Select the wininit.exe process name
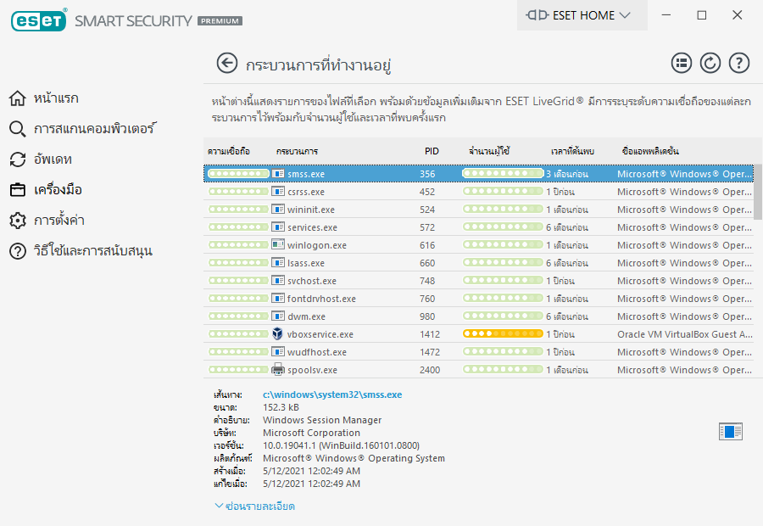The height and width of the screenshot is (526, 763). [x=311, y=210]
